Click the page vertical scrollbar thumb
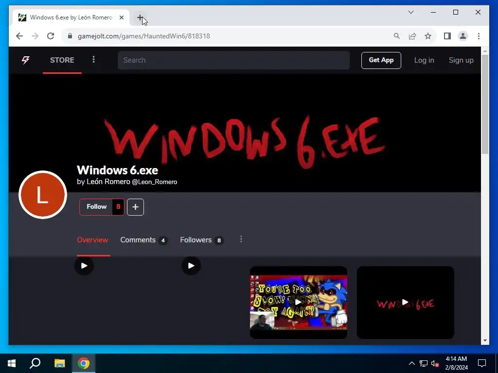This screenshot has width=498, height=373. pos(485,104)
